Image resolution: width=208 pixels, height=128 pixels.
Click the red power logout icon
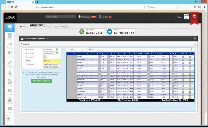point(194,16)
